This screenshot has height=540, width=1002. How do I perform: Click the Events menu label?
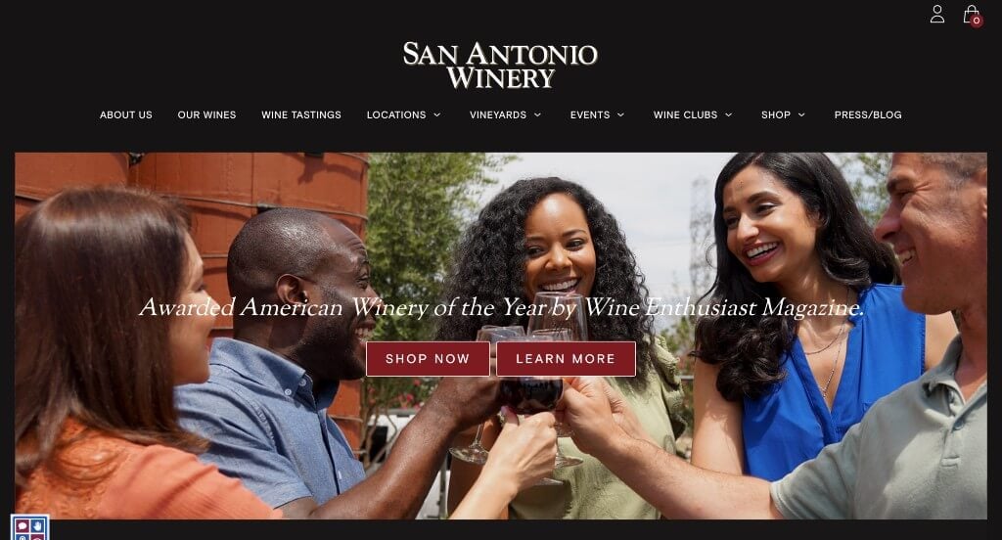pyautogui.click(x=590, y=115)
